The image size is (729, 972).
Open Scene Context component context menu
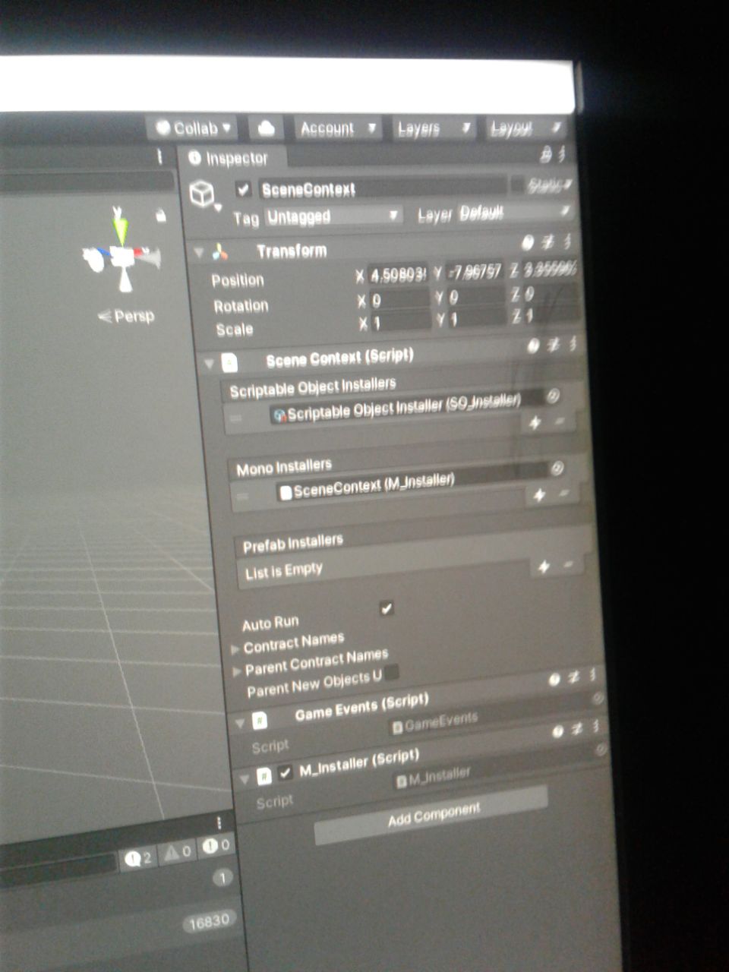tap(572, 344)
